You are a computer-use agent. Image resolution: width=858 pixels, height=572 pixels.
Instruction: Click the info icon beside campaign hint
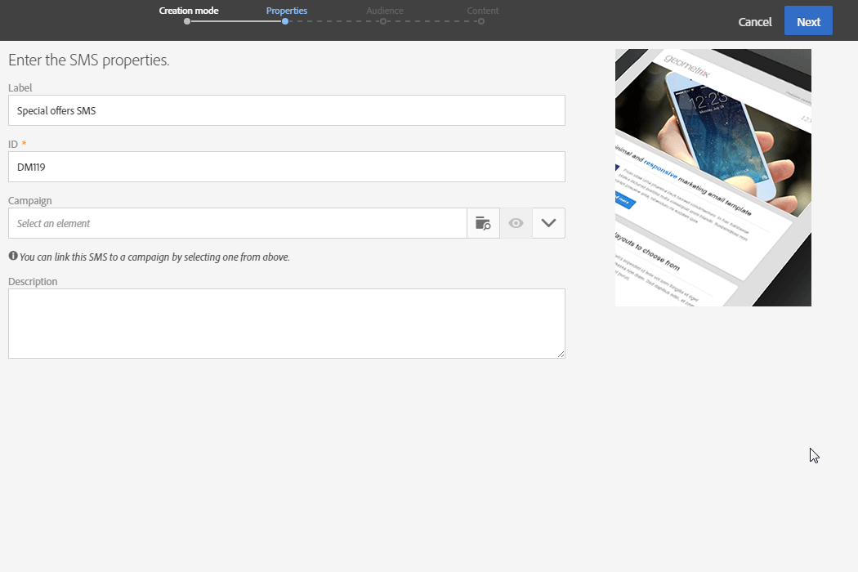pyautogui.click(x=13, y=256)
